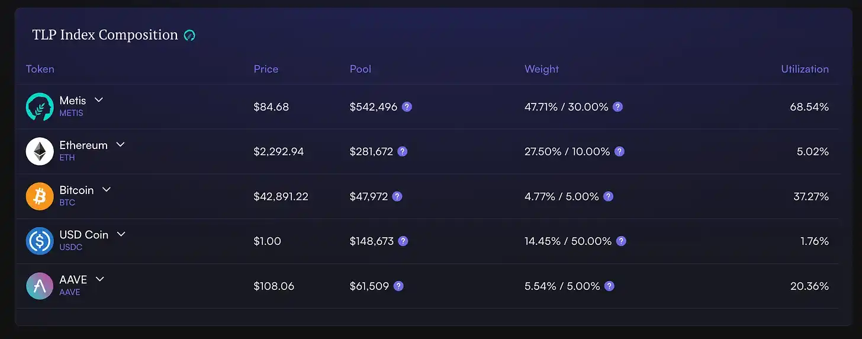The height and width of the screenshot is (339, 862).
Task: Expand the Metis token dropdown chevron
Action: pyautogui.click(x=99, y=100)
